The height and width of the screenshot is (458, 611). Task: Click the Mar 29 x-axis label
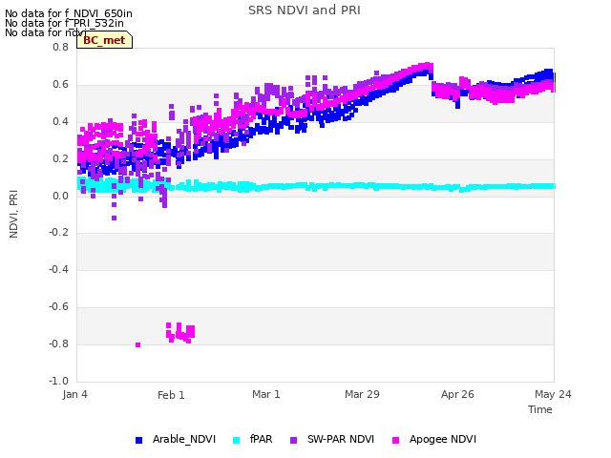coord(362,394)
